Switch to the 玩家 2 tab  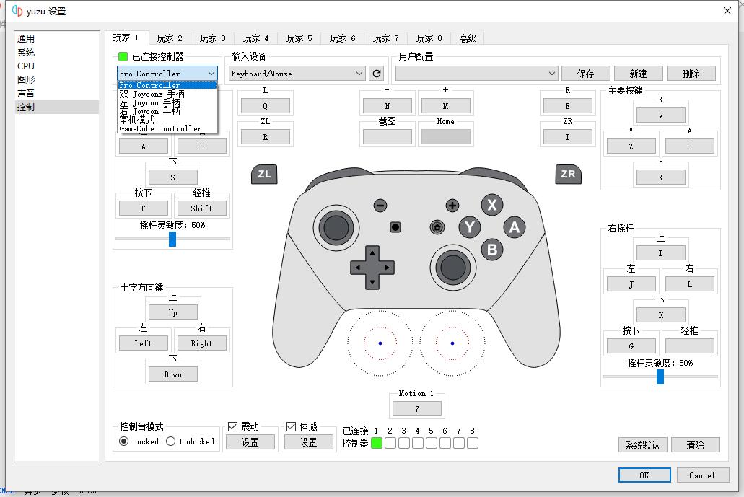170,38
